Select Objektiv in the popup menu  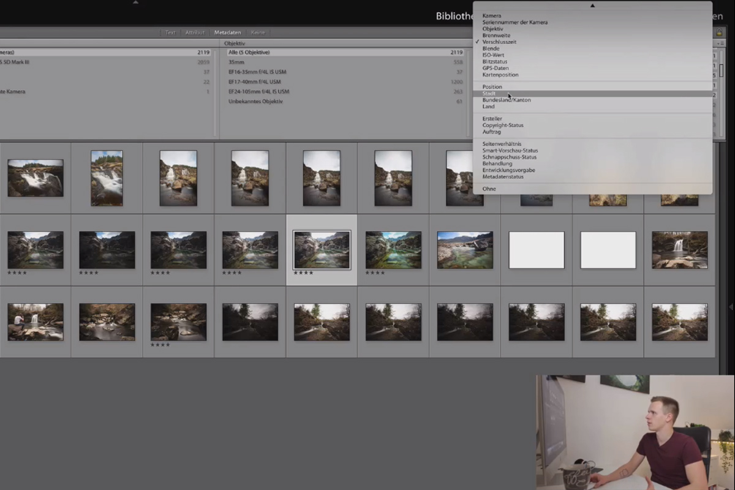(x=592, y=29)
